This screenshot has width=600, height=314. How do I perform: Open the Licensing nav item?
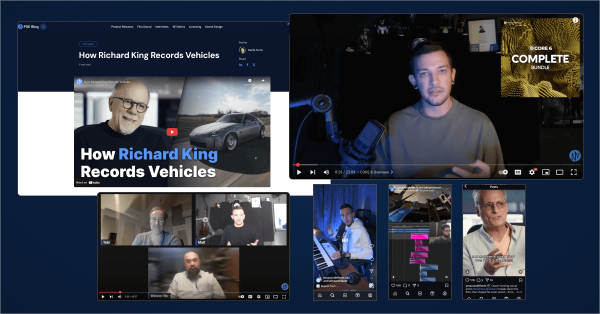[195, 26]
